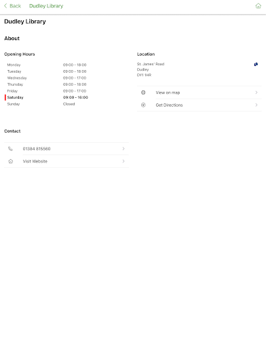Click Saturday's bold opening hours value
Image resolution: width=266 pixels, height=348 pixels.
pyautogui.click(x=75, y=97)
